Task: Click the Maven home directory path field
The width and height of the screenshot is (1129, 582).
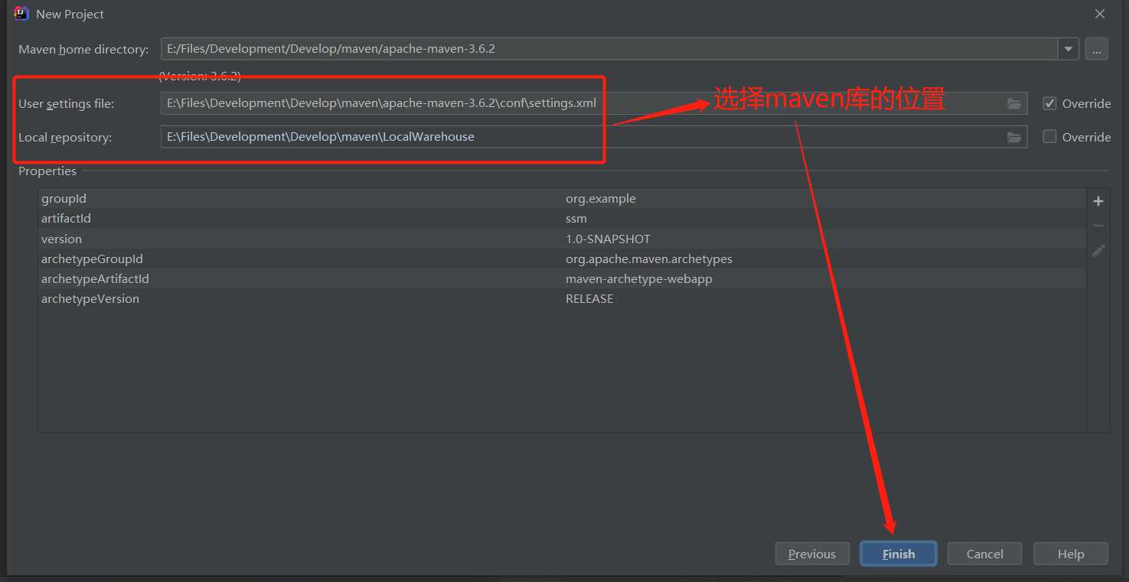Action: (x=609, y=49)
